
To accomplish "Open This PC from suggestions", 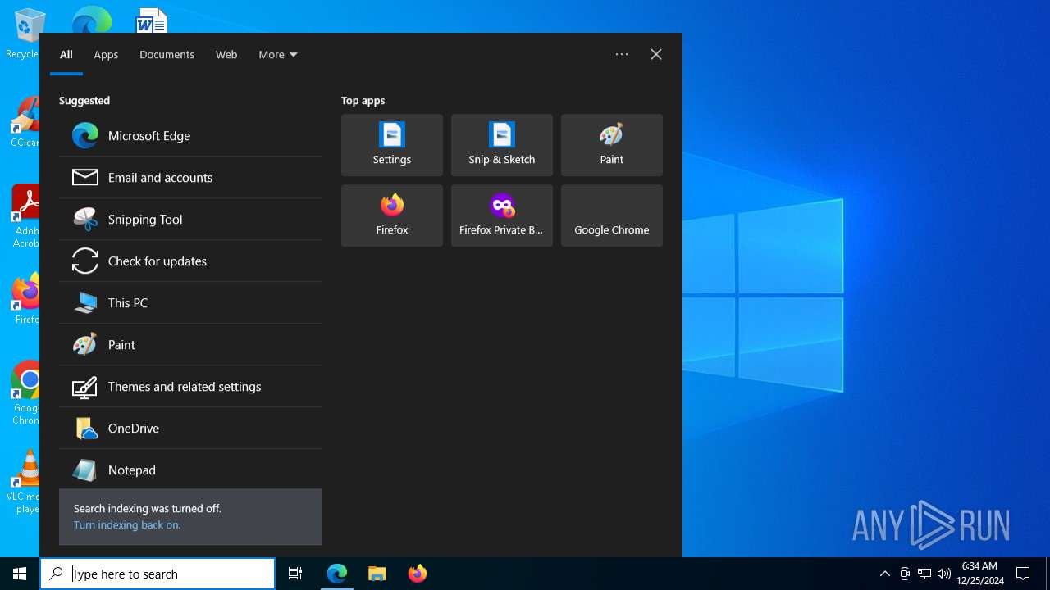I will point(190,303).
